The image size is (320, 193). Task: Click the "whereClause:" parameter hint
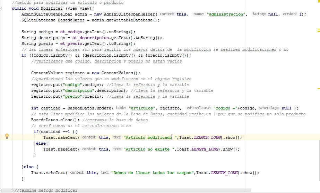point(199,108)
